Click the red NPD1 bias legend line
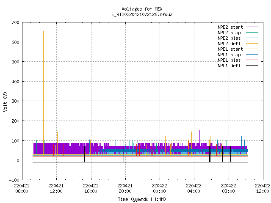The width and height of the screenshot is (271, 203). (x=252, y=60)
